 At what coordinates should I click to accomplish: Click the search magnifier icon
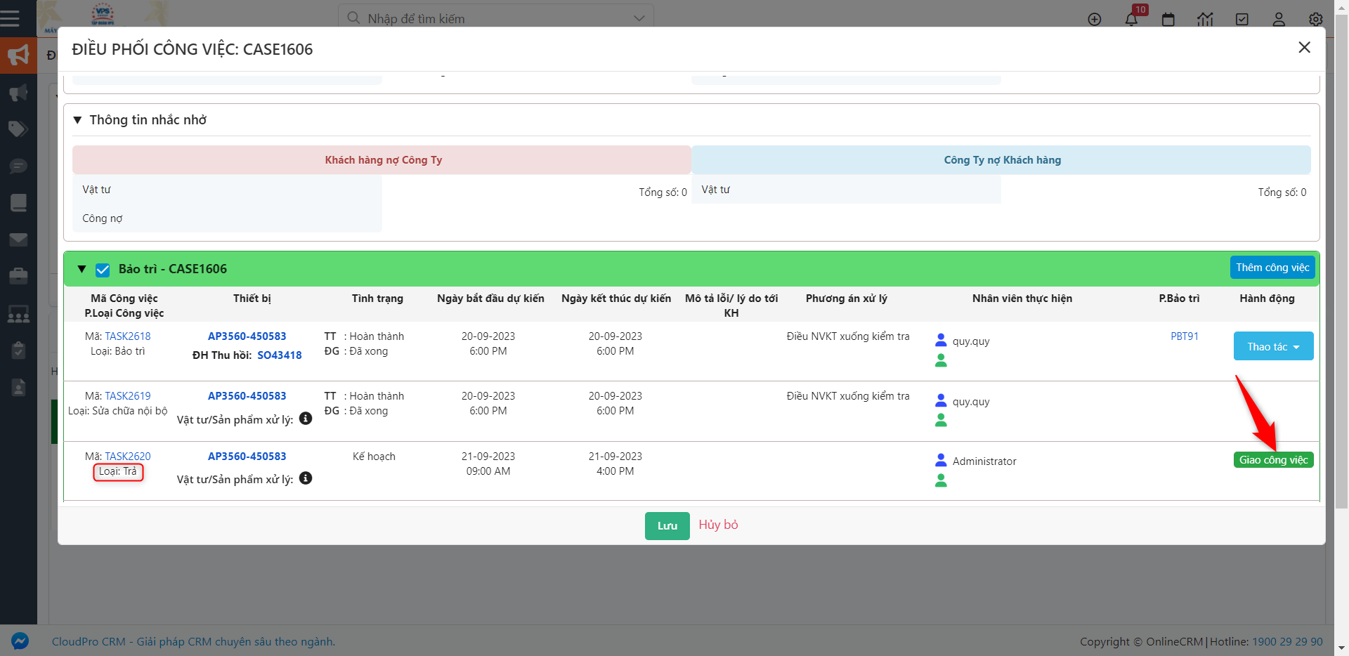coord(353,18)
